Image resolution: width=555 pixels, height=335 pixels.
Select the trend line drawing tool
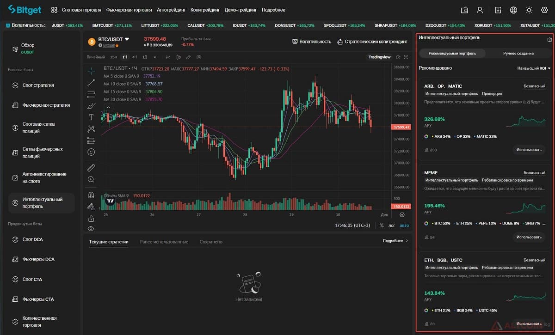click(x=91, y=83)
